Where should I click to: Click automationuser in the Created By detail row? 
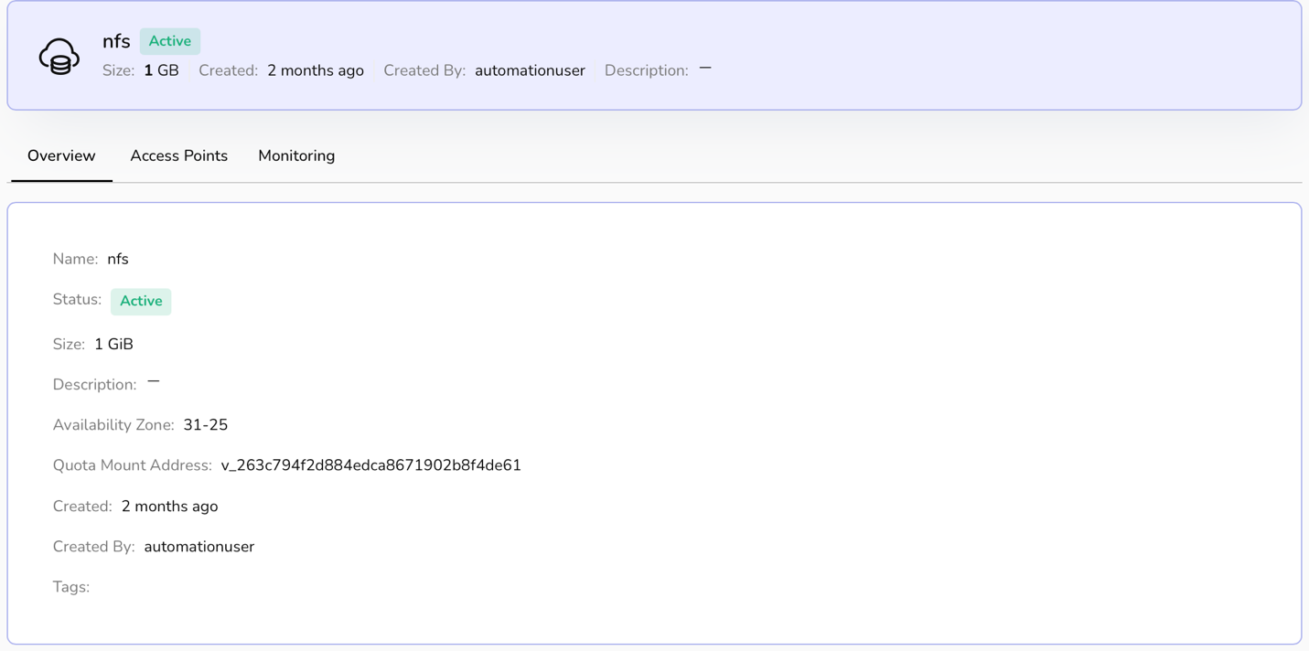(198, 547)
